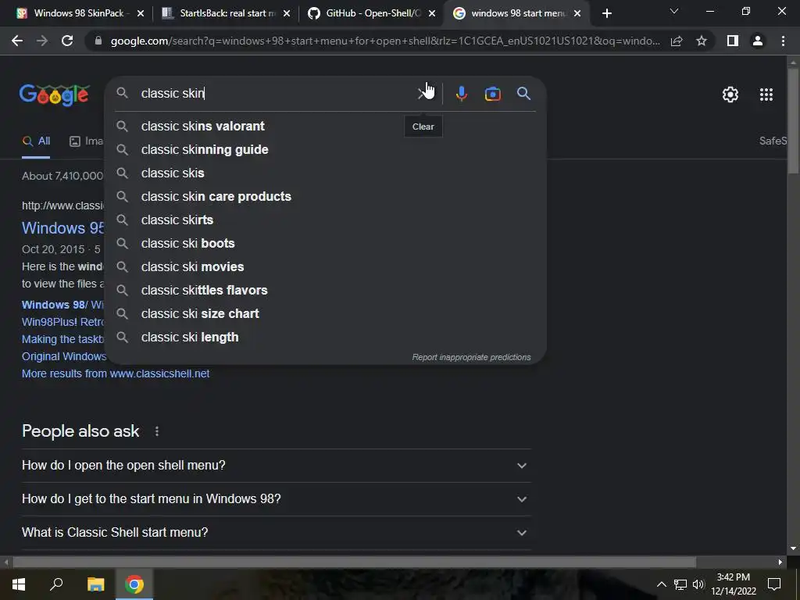Select the All results tab
This screenshot has width=800, height=600.
click(36, 141)
